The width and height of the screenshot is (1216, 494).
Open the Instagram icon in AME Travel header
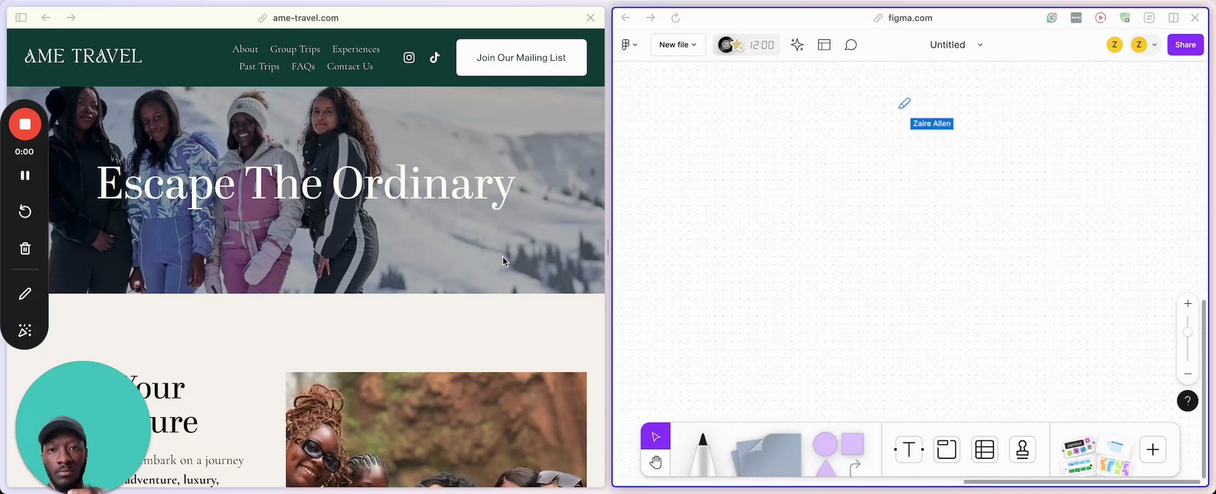(409, 58)
